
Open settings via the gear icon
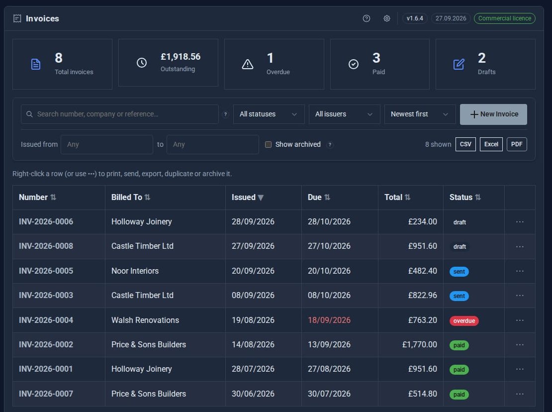pos(386,18)
